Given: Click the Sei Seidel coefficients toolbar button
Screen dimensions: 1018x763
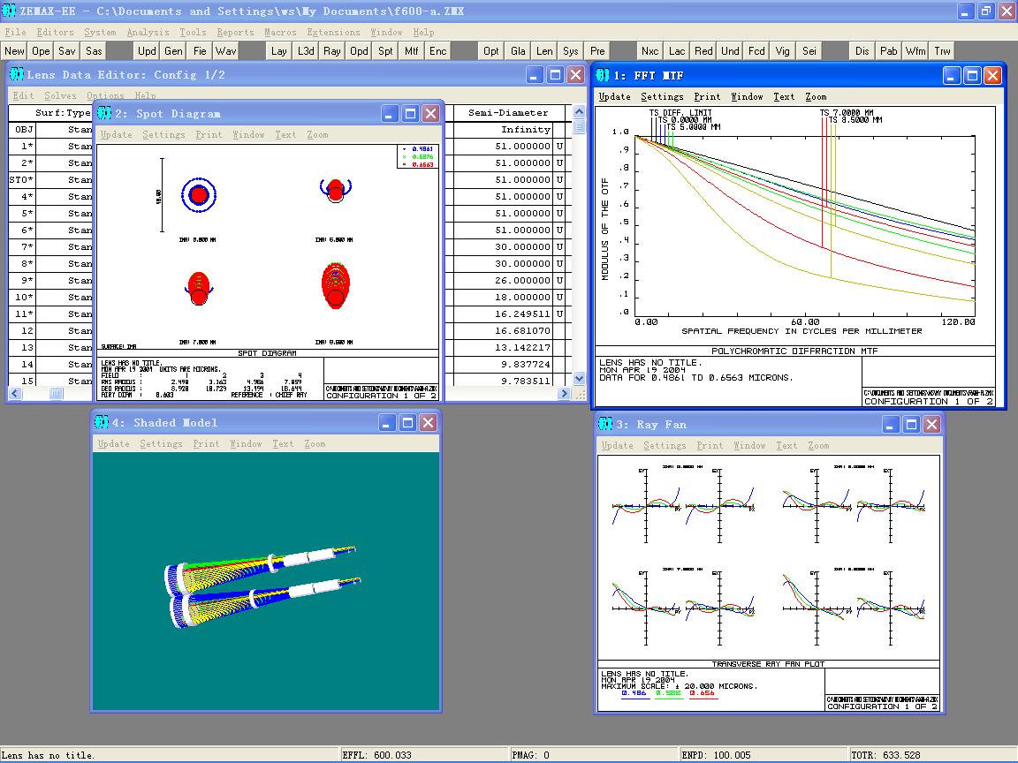Looking at the screenshot, I should click(809, 51).
